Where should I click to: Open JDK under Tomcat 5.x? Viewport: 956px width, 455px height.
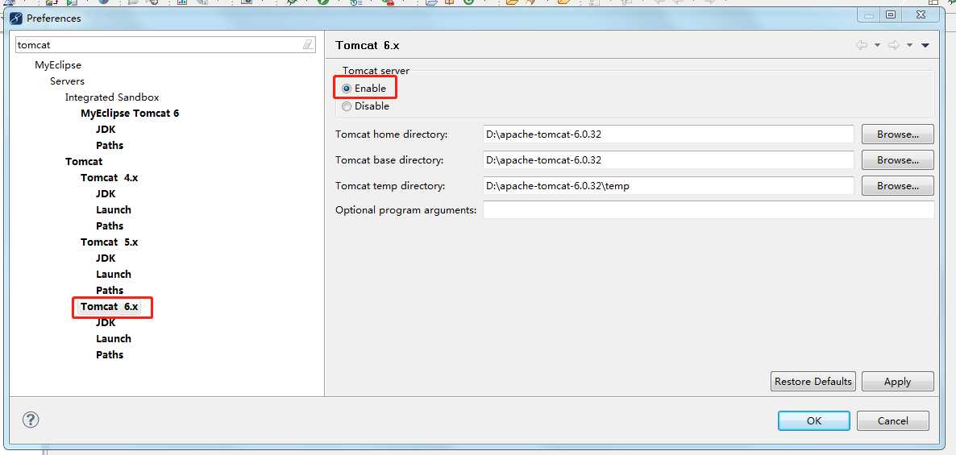coord(106,259)
